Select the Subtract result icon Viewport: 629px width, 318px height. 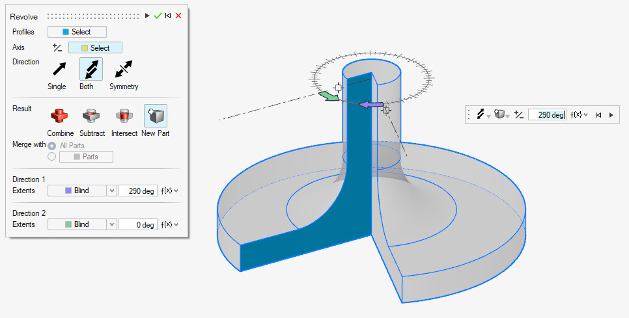tap(91, 116)
